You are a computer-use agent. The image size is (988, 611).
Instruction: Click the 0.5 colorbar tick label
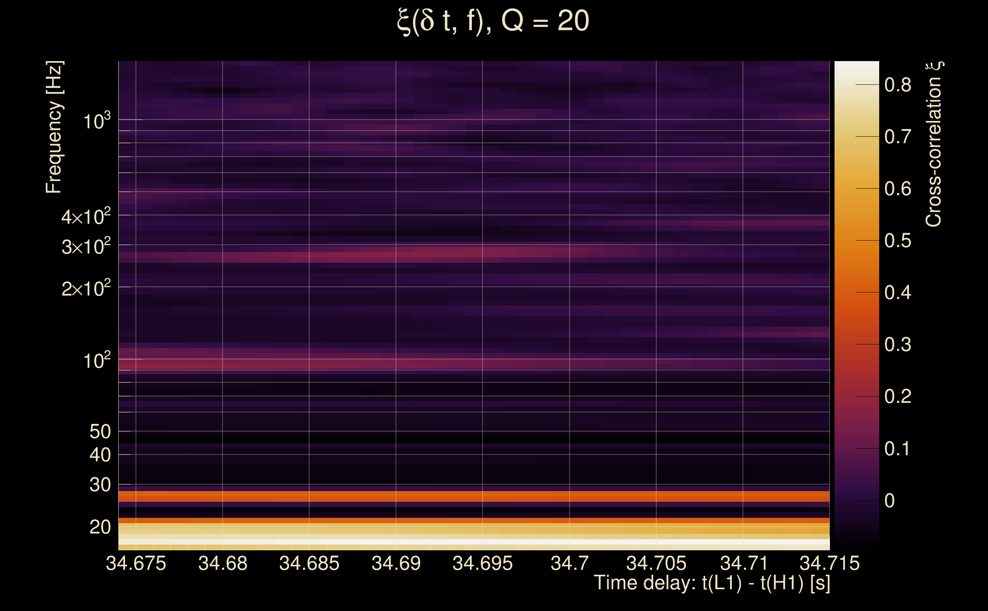(x=898, y=241)
